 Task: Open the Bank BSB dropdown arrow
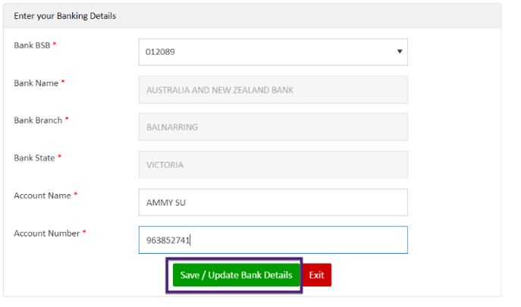click(400, 52)
